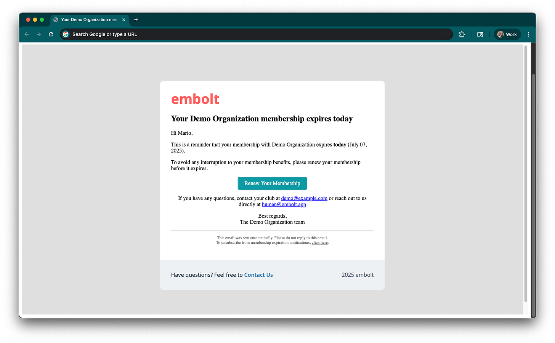This screenshot has width=555, height=343.
Task: Click the embolt logo heading
Action: click(x=195, y=99)
